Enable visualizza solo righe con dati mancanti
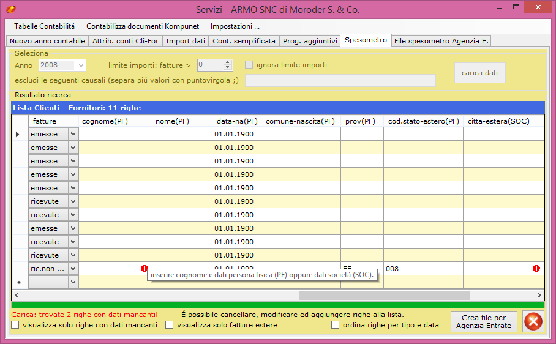 [x=15, y=325]
